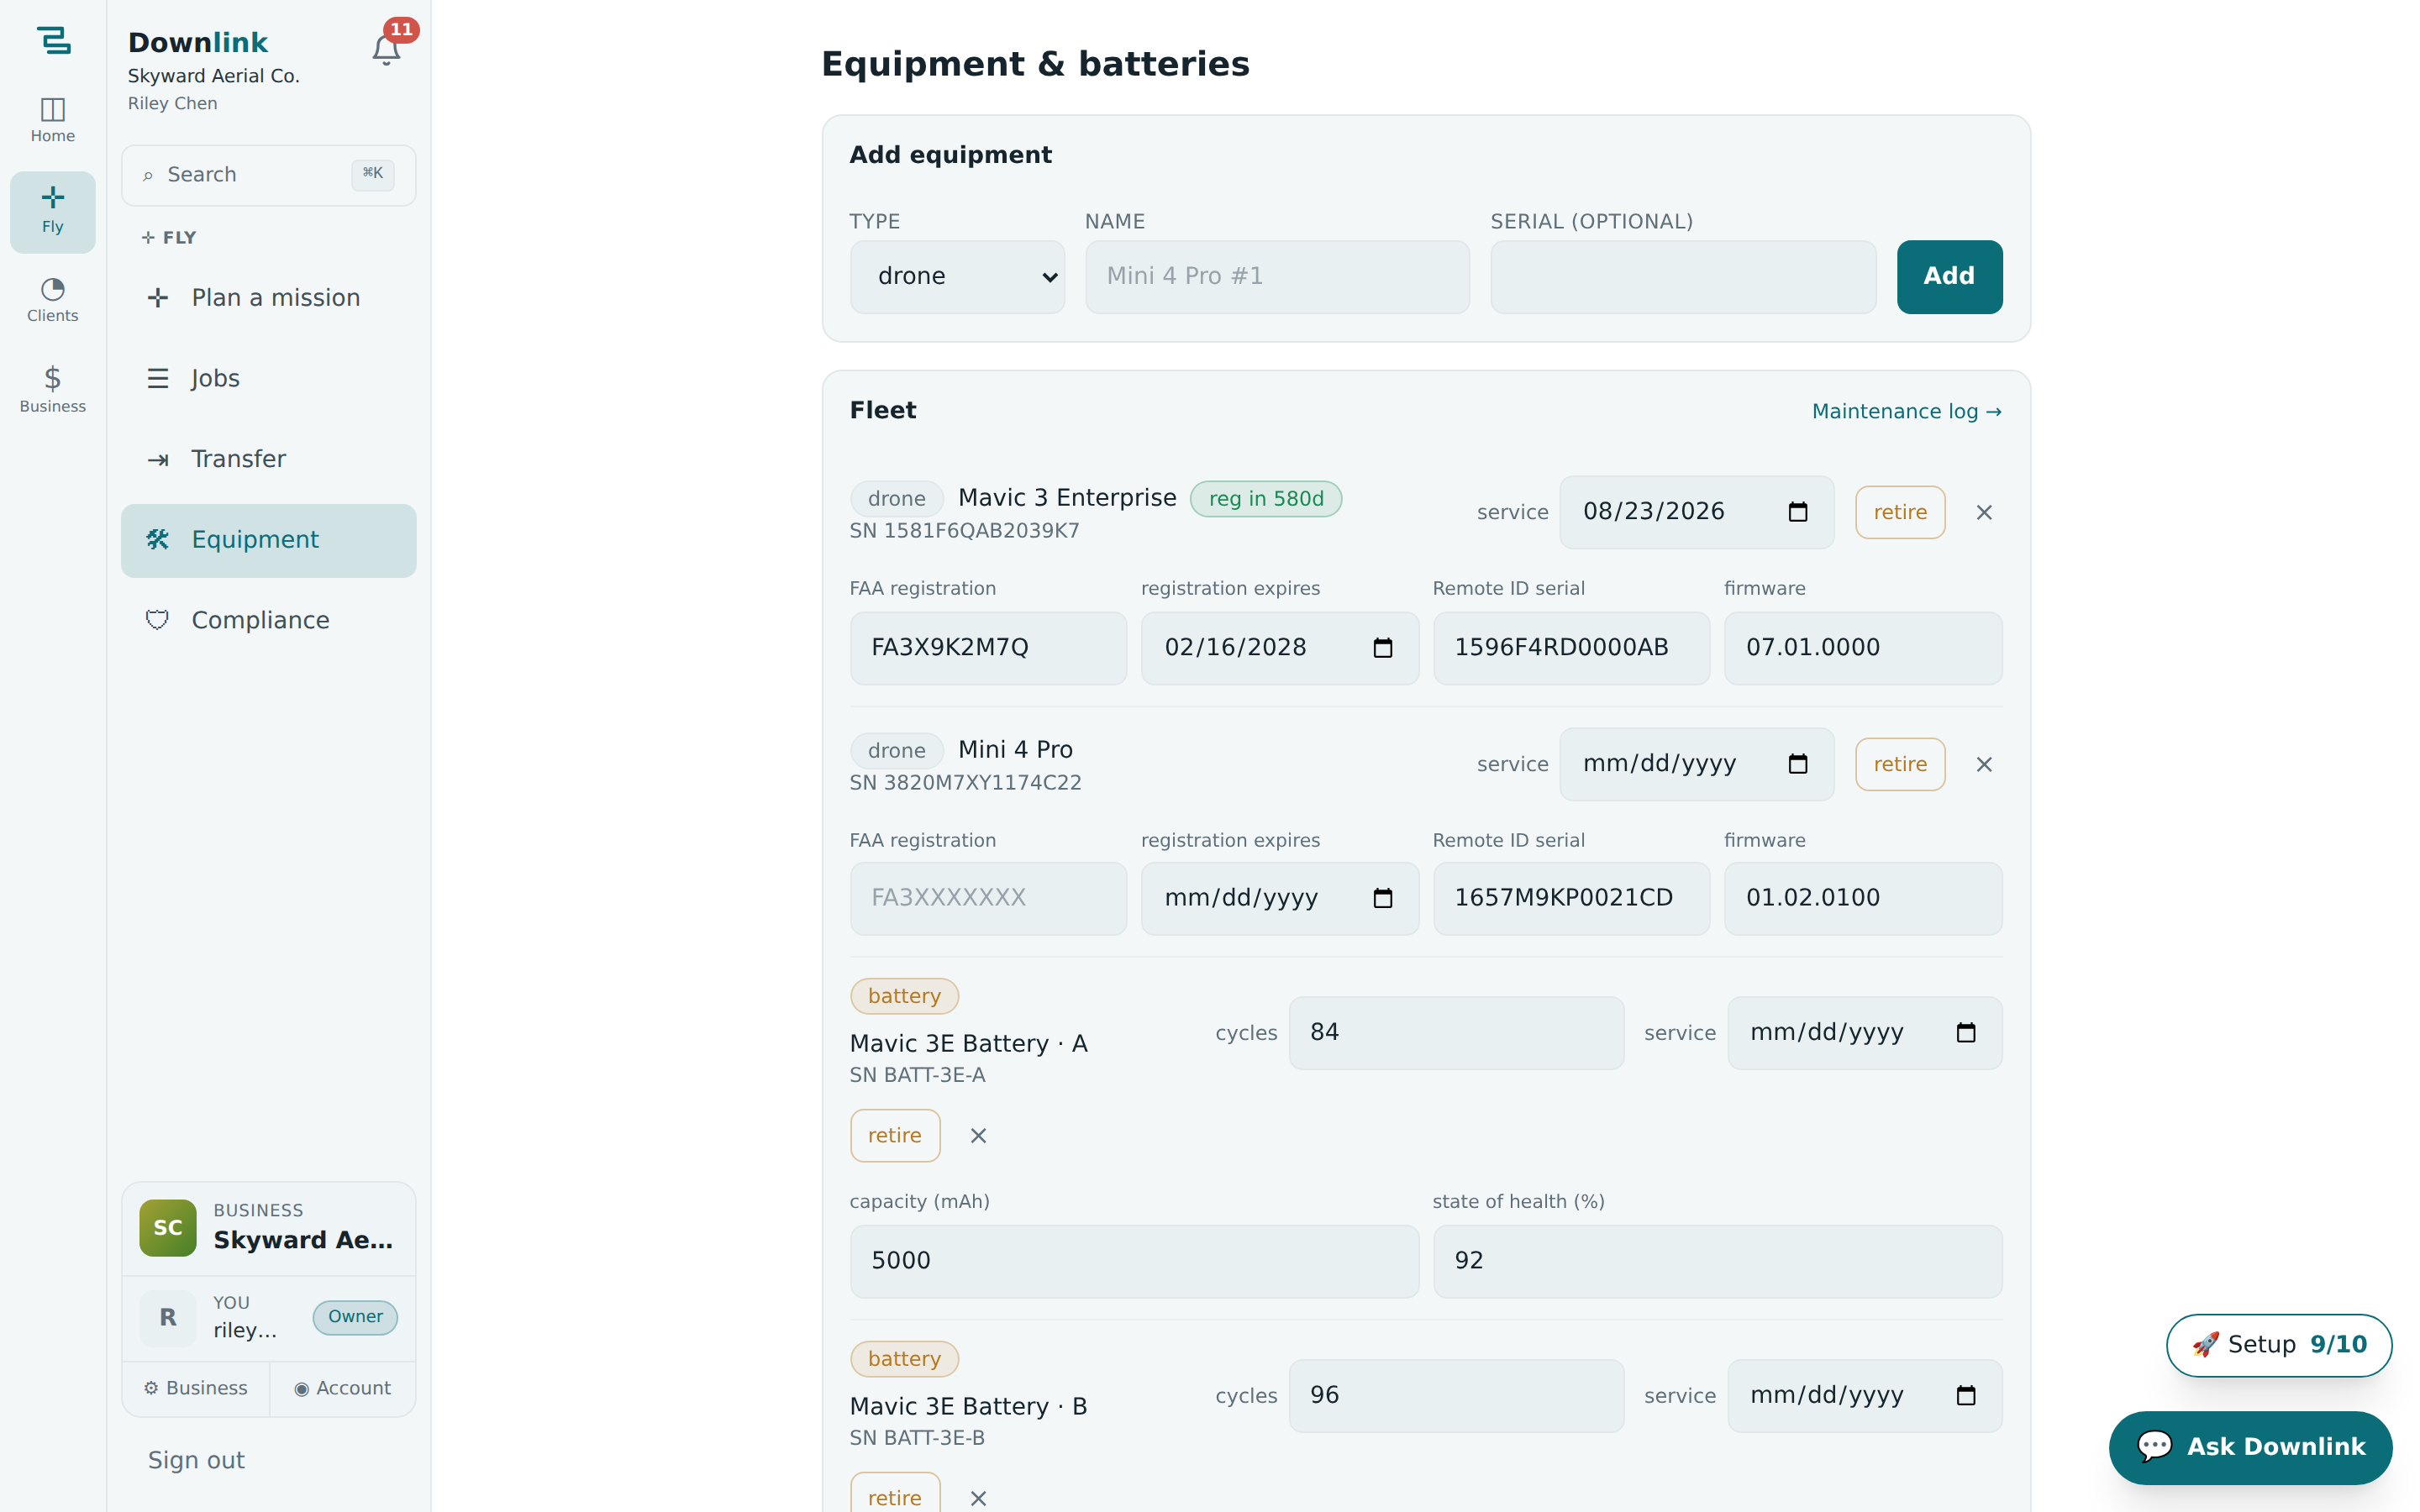
Task: Edit Battery A state of health 92
Action: [1717, 1261]
